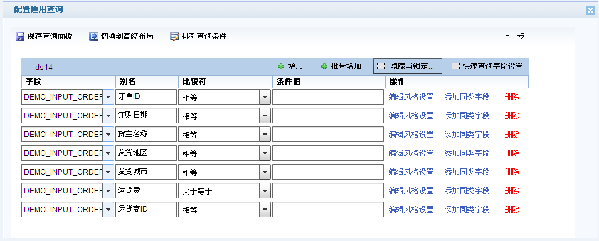Image resolution: width=599 pixels, height=241 pixels.
Task: Open field dropdown for 发货城市 row
Action: [x=109, y=172]
